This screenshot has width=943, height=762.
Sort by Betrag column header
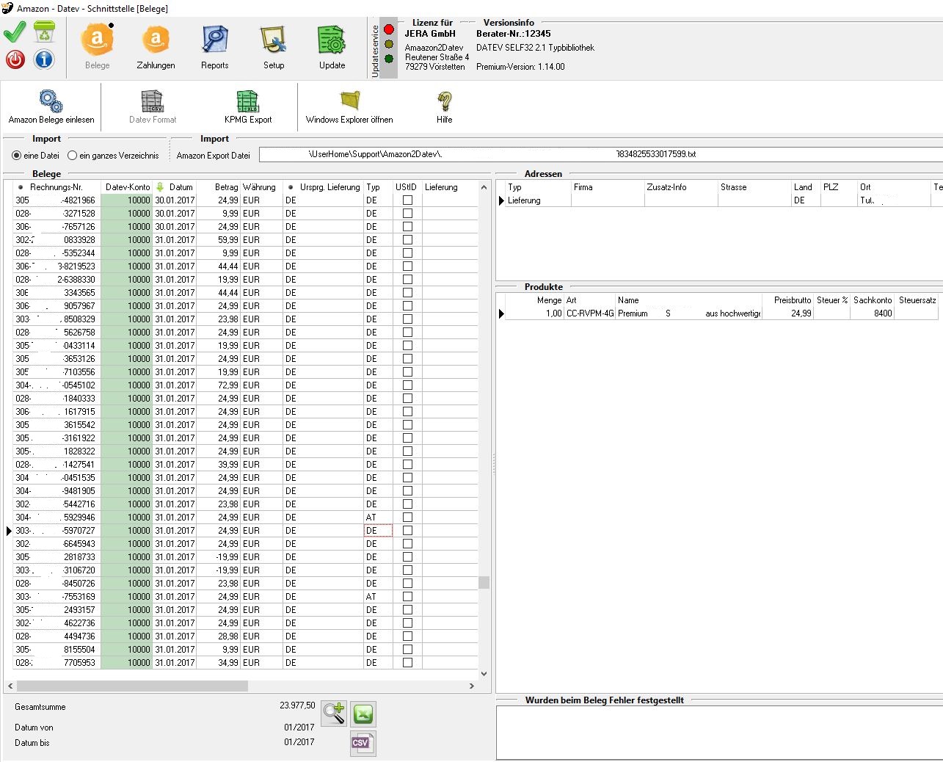tap(218, 187)
